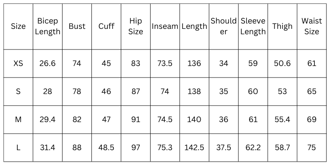The image size is (331, 165).
Task: Click the Size column header
Action: (18, 26)
